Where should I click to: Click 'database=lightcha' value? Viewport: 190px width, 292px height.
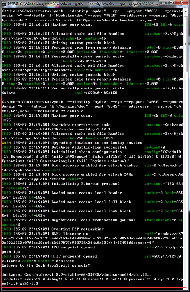164,89
